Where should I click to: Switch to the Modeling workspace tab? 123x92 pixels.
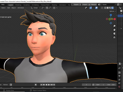pos(18,5)
